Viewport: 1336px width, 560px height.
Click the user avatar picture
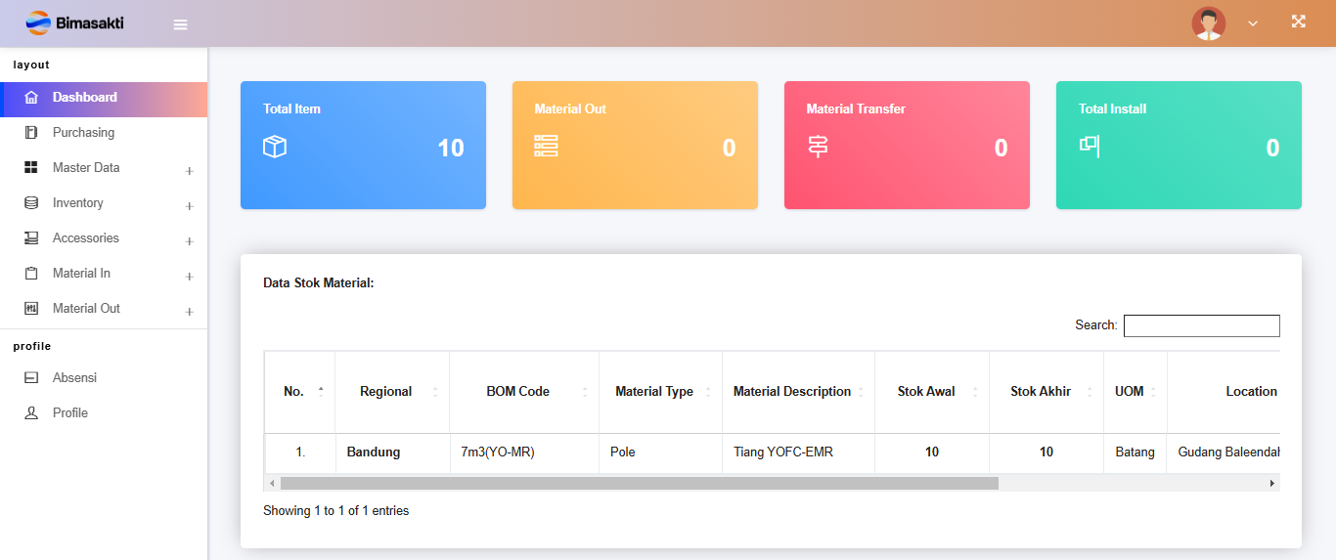[x=1208, y=23]
